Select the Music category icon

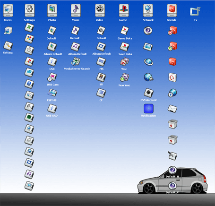point(76,10)
